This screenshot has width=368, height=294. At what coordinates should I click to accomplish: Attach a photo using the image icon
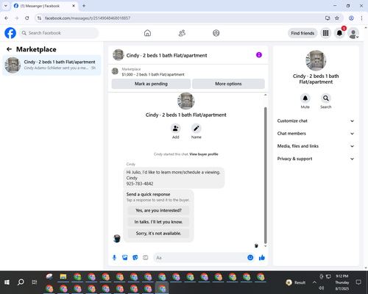tap(125, 257)
